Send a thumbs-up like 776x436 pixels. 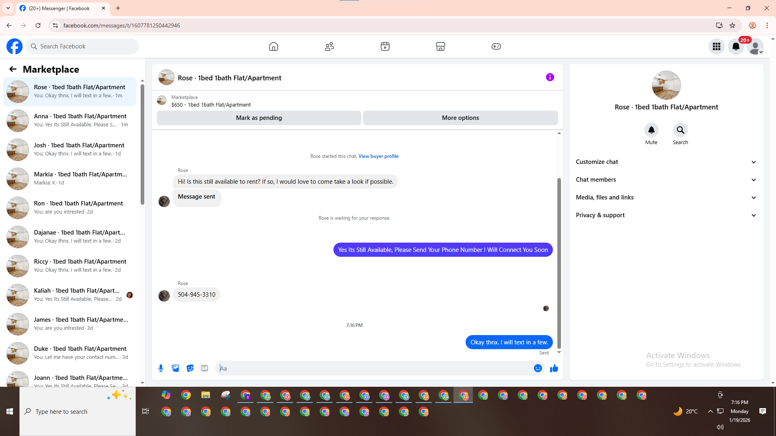click(x=554, y=368)
